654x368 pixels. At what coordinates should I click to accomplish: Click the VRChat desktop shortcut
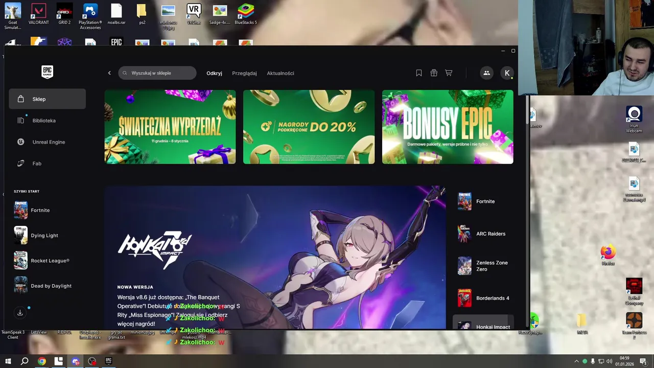click(194, 14)
